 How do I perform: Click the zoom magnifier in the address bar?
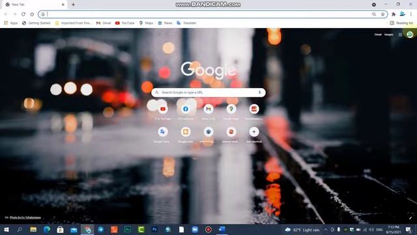point(374,14)
